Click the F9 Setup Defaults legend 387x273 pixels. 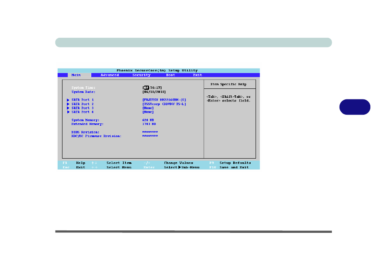pos(230,163)
